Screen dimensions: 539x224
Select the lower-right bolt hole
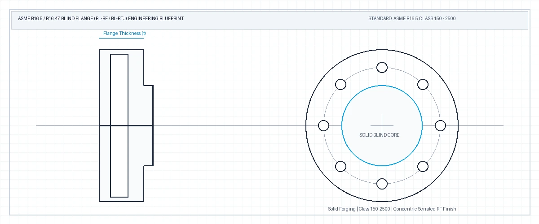tap(423, 167)
